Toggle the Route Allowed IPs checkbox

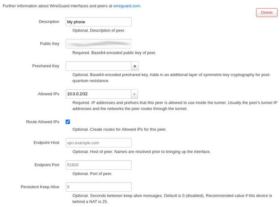click(68, 122)
